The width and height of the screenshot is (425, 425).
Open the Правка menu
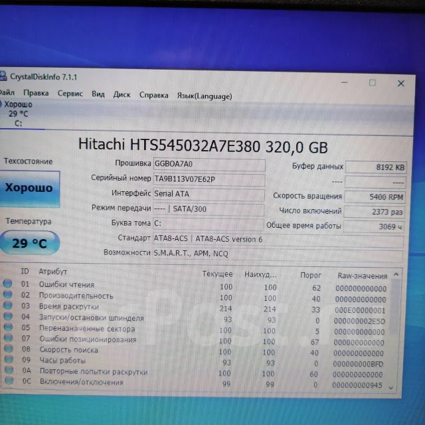tap(36, 93)
